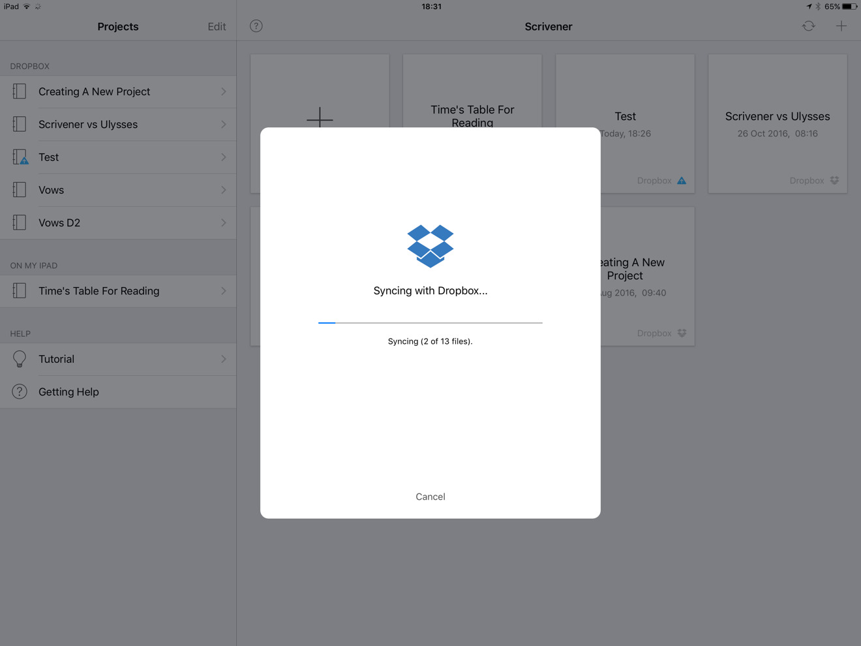Click the sync progress bar
The height and width of the screenshot is (646, 861).
pyautogui.click(x=430, y=322)
